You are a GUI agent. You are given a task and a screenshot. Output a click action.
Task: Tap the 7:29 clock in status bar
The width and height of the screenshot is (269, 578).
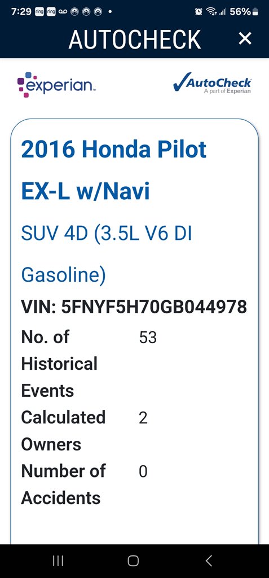[21, 12]
